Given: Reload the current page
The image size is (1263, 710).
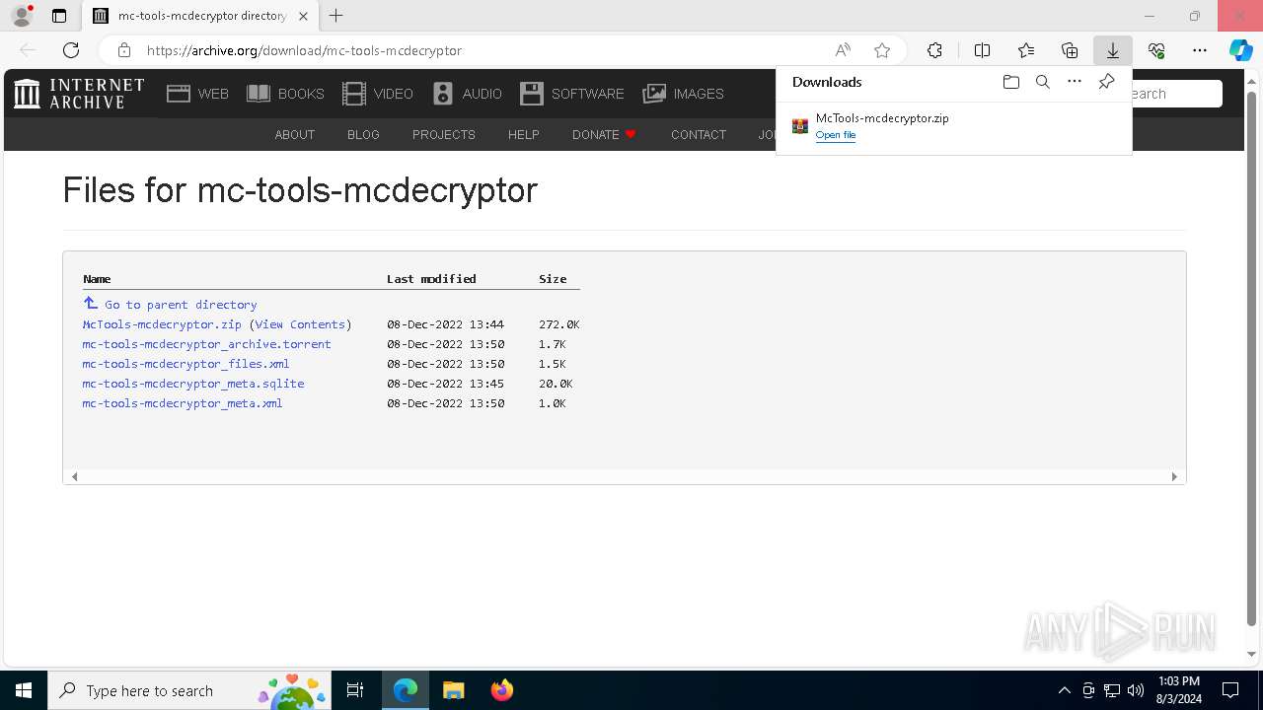Looking at the screenshot, I should [71, 50].
